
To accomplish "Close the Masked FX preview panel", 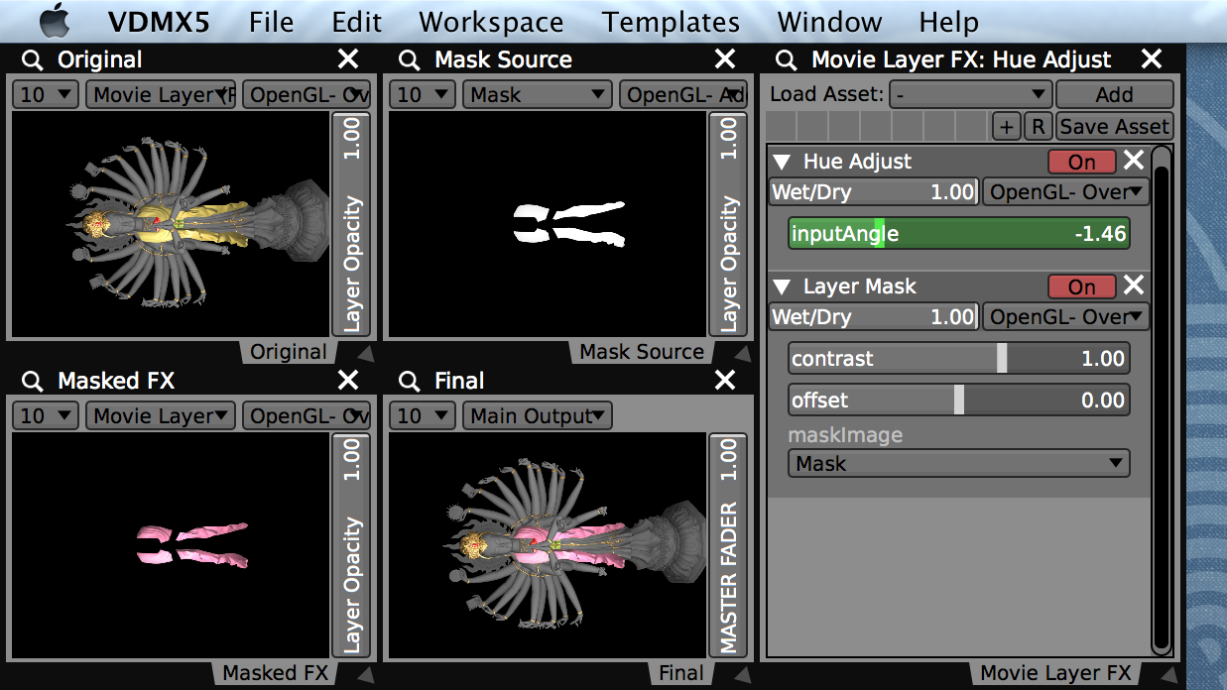I will click(x=348, y=381).
